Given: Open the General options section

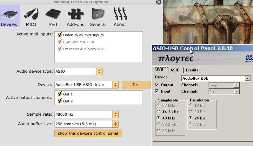Looking at the screenshot, I should [x=98, y=17].
